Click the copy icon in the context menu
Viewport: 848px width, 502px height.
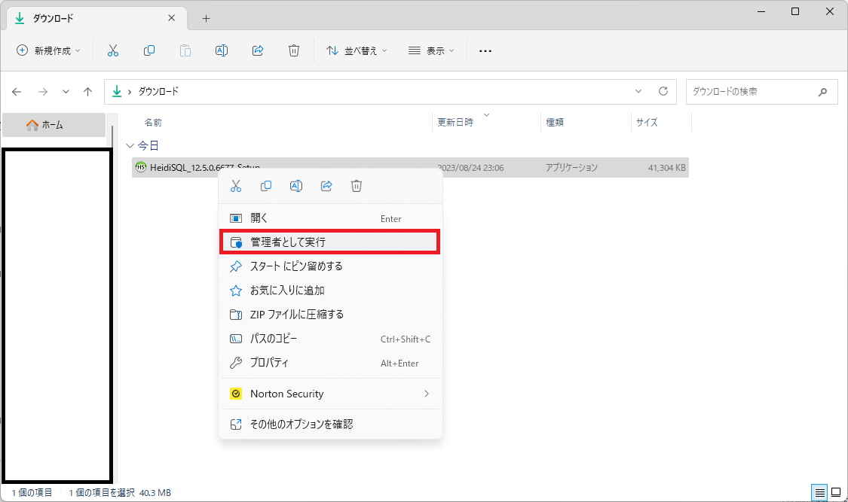point(266,186)
